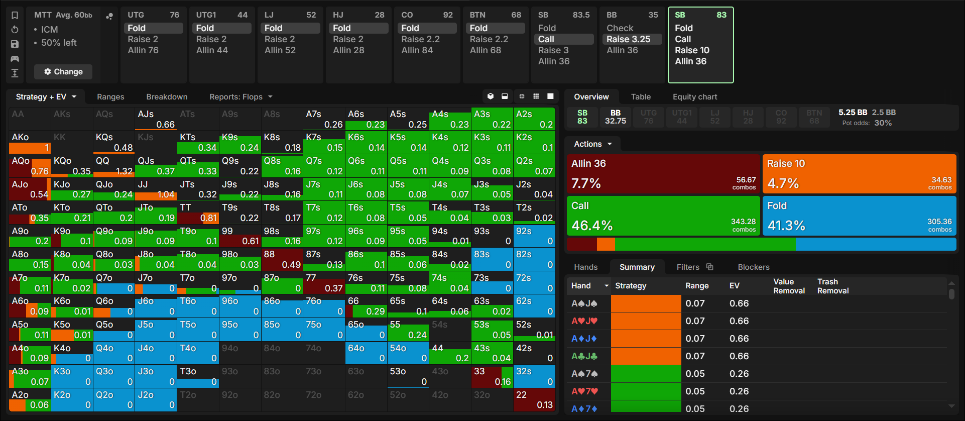Open practice mode via the gamepad icon
965x421 pixels.
point(15,59)
